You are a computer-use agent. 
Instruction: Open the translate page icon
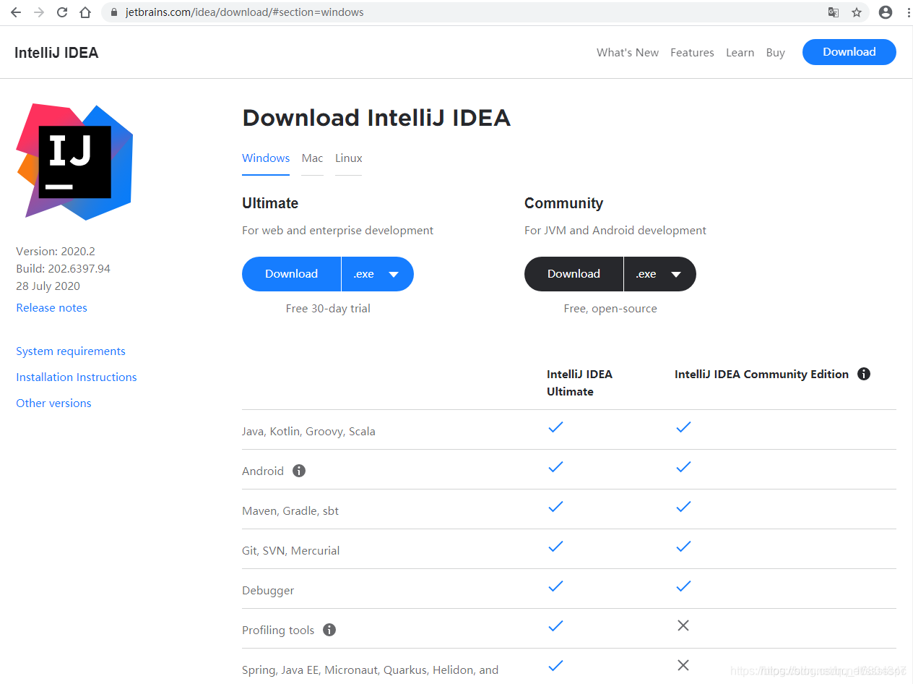tap(834, 12)
